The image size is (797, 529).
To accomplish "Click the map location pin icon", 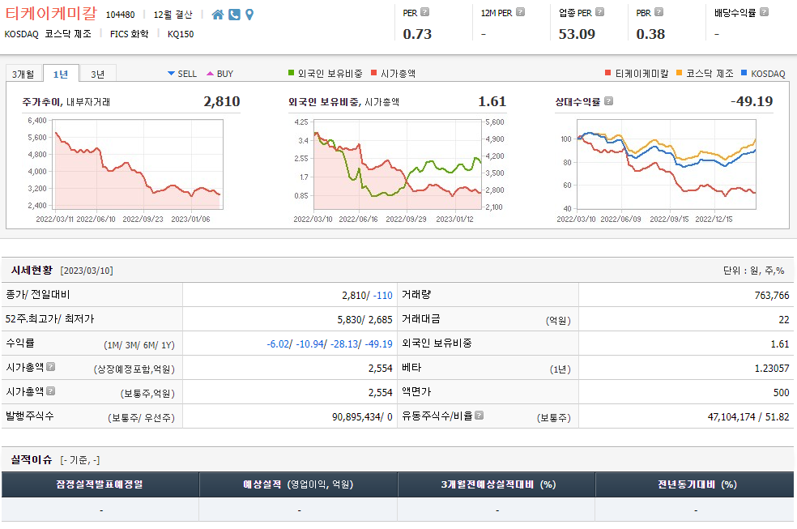I will 249,15.
